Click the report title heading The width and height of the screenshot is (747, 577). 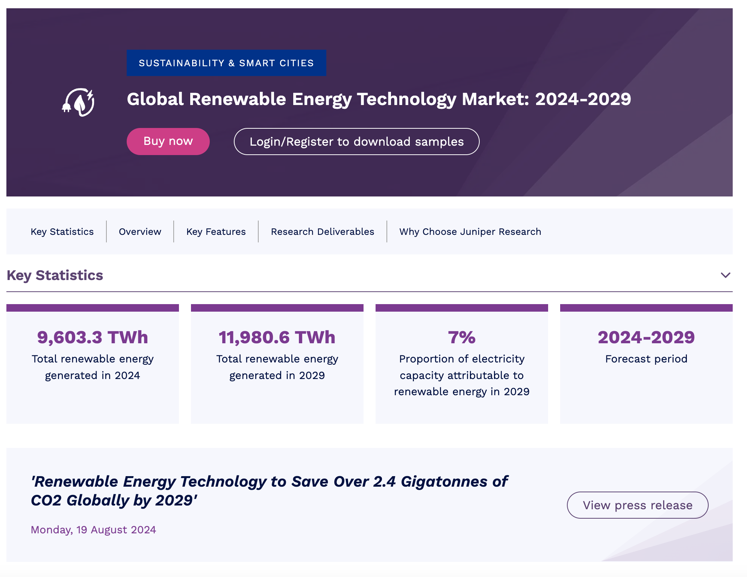[x=379, y=100]
